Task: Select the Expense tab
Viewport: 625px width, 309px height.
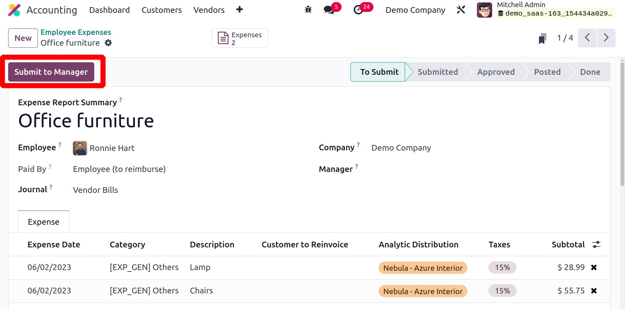Action: [x=43, y=222]
